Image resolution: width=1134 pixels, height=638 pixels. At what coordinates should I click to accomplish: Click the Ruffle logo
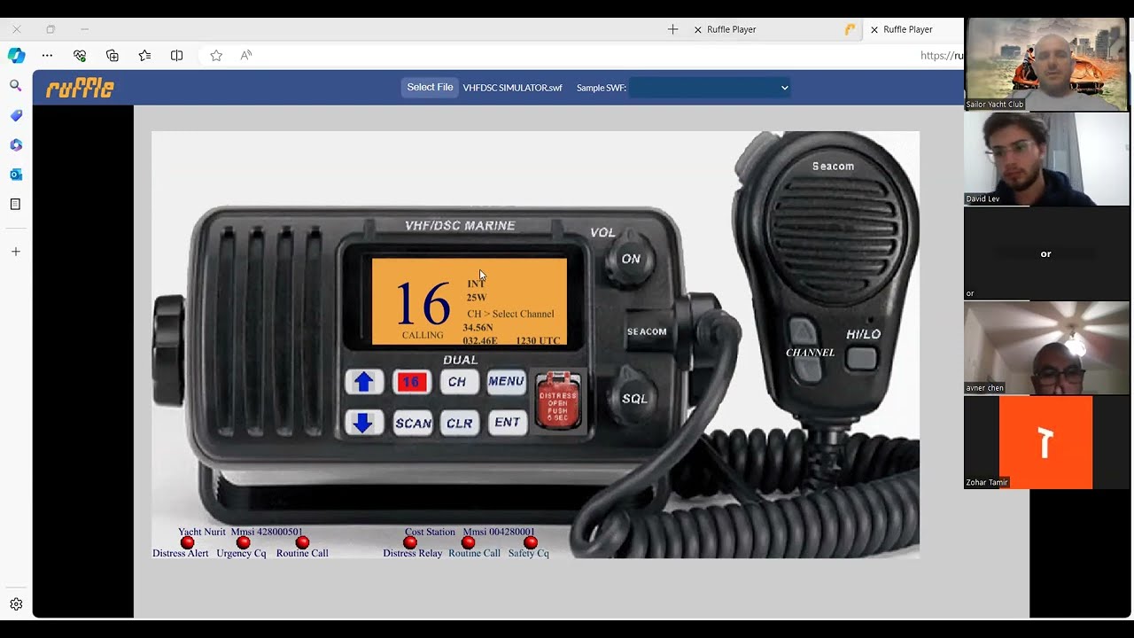tap(80, 88)
